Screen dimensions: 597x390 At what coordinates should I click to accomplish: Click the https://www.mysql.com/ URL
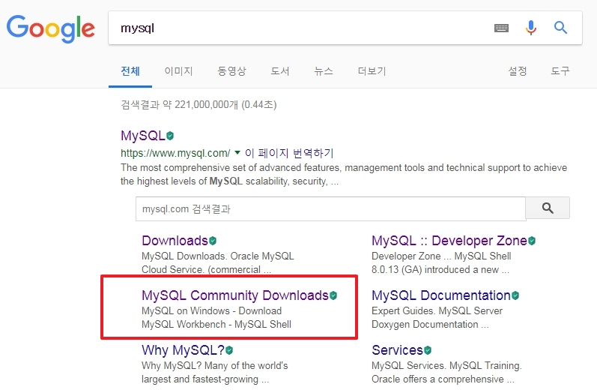click(x=175, y=153)
